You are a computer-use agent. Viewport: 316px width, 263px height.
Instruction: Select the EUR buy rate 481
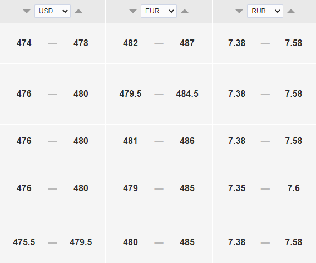click(130, 141)
